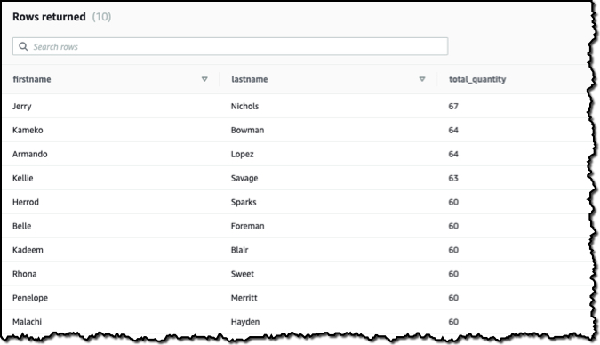Click the Lopez lastname cell
This screenshot has height=345, width=600.
pyautogui.click(x=242, y=155)
